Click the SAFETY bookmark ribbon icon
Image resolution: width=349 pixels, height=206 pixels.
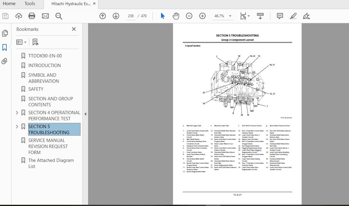(x=23, y=89)
